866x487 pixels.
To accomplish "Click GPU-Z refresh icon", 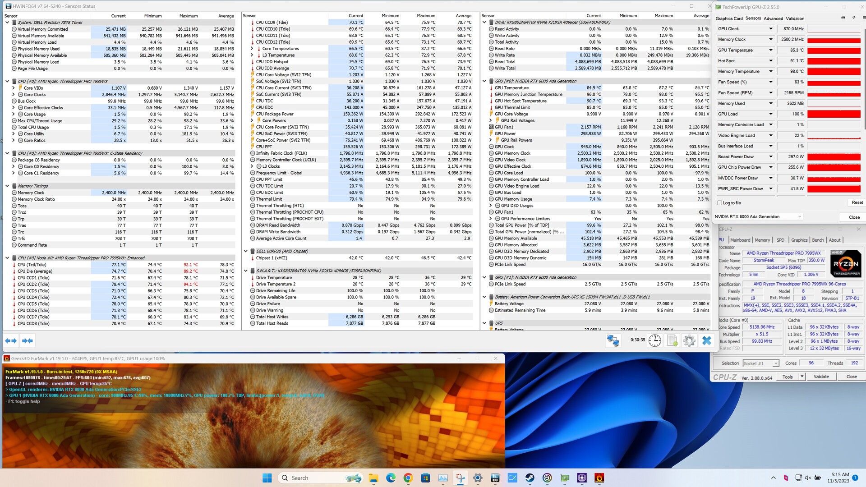I will click(x=853, y=18).
